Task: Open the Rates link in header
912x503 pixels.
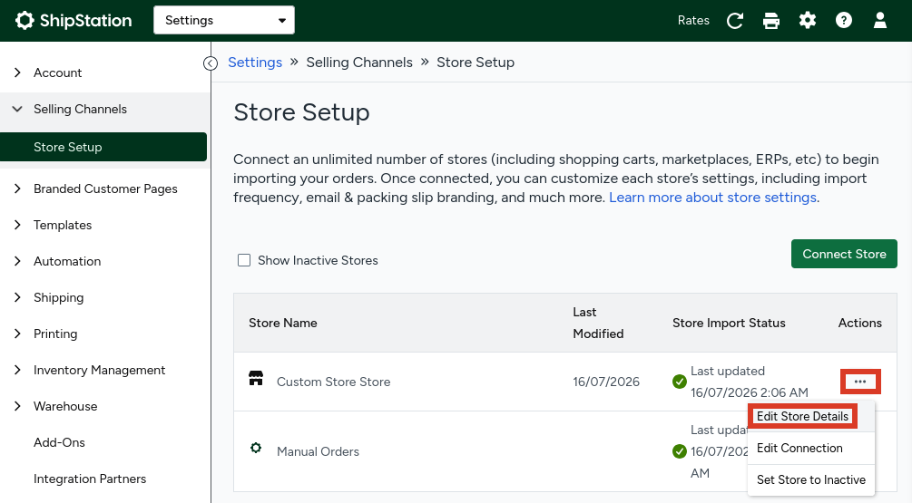Action: coord(693,20)
